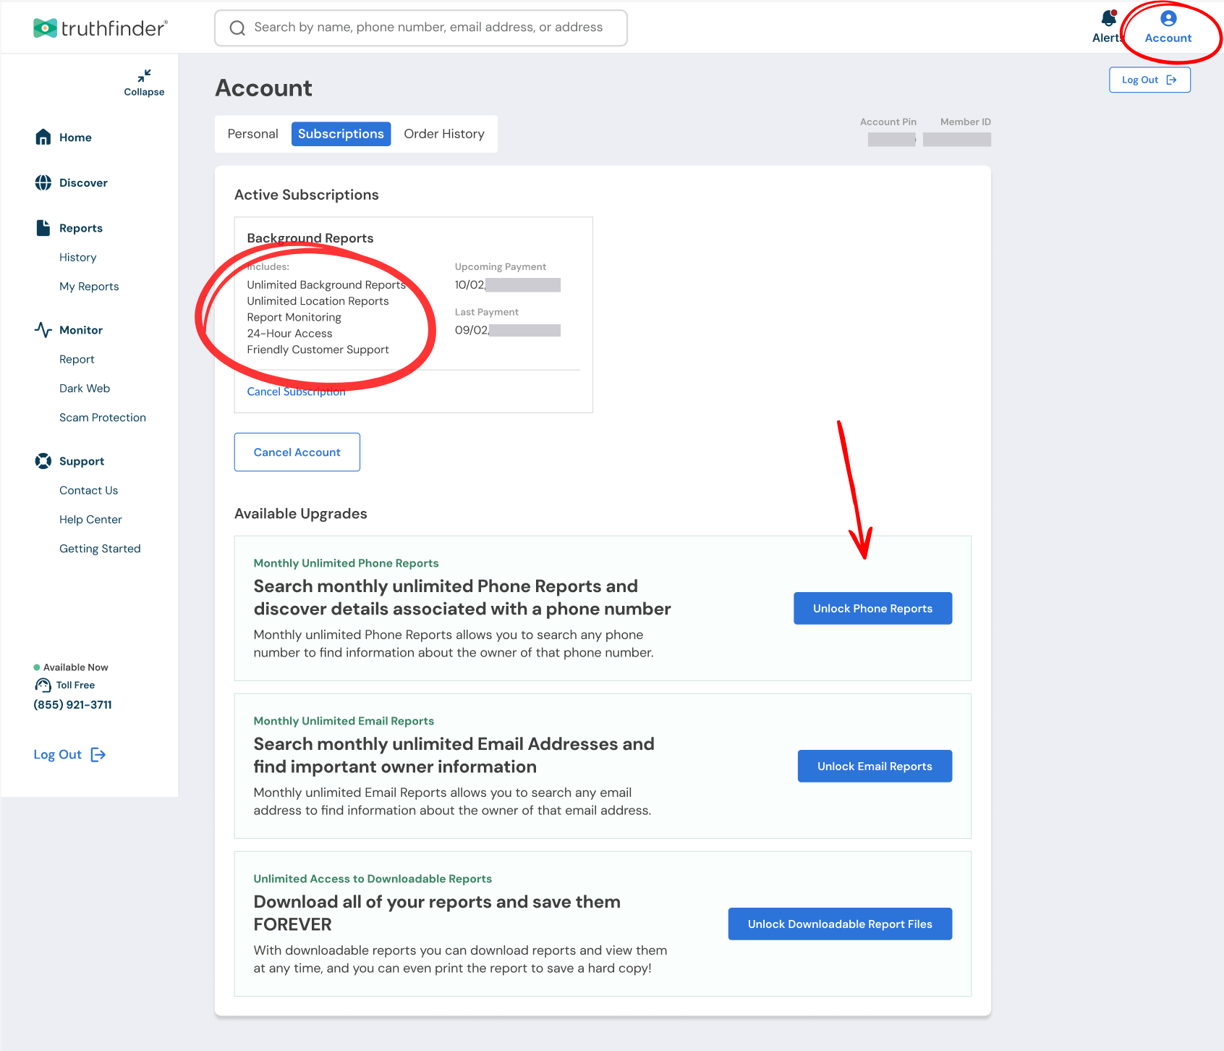The height and width of the screenshot is (1051, 1224).
Task: Click Unlock Phone Reports button
Action: (872, 609)
